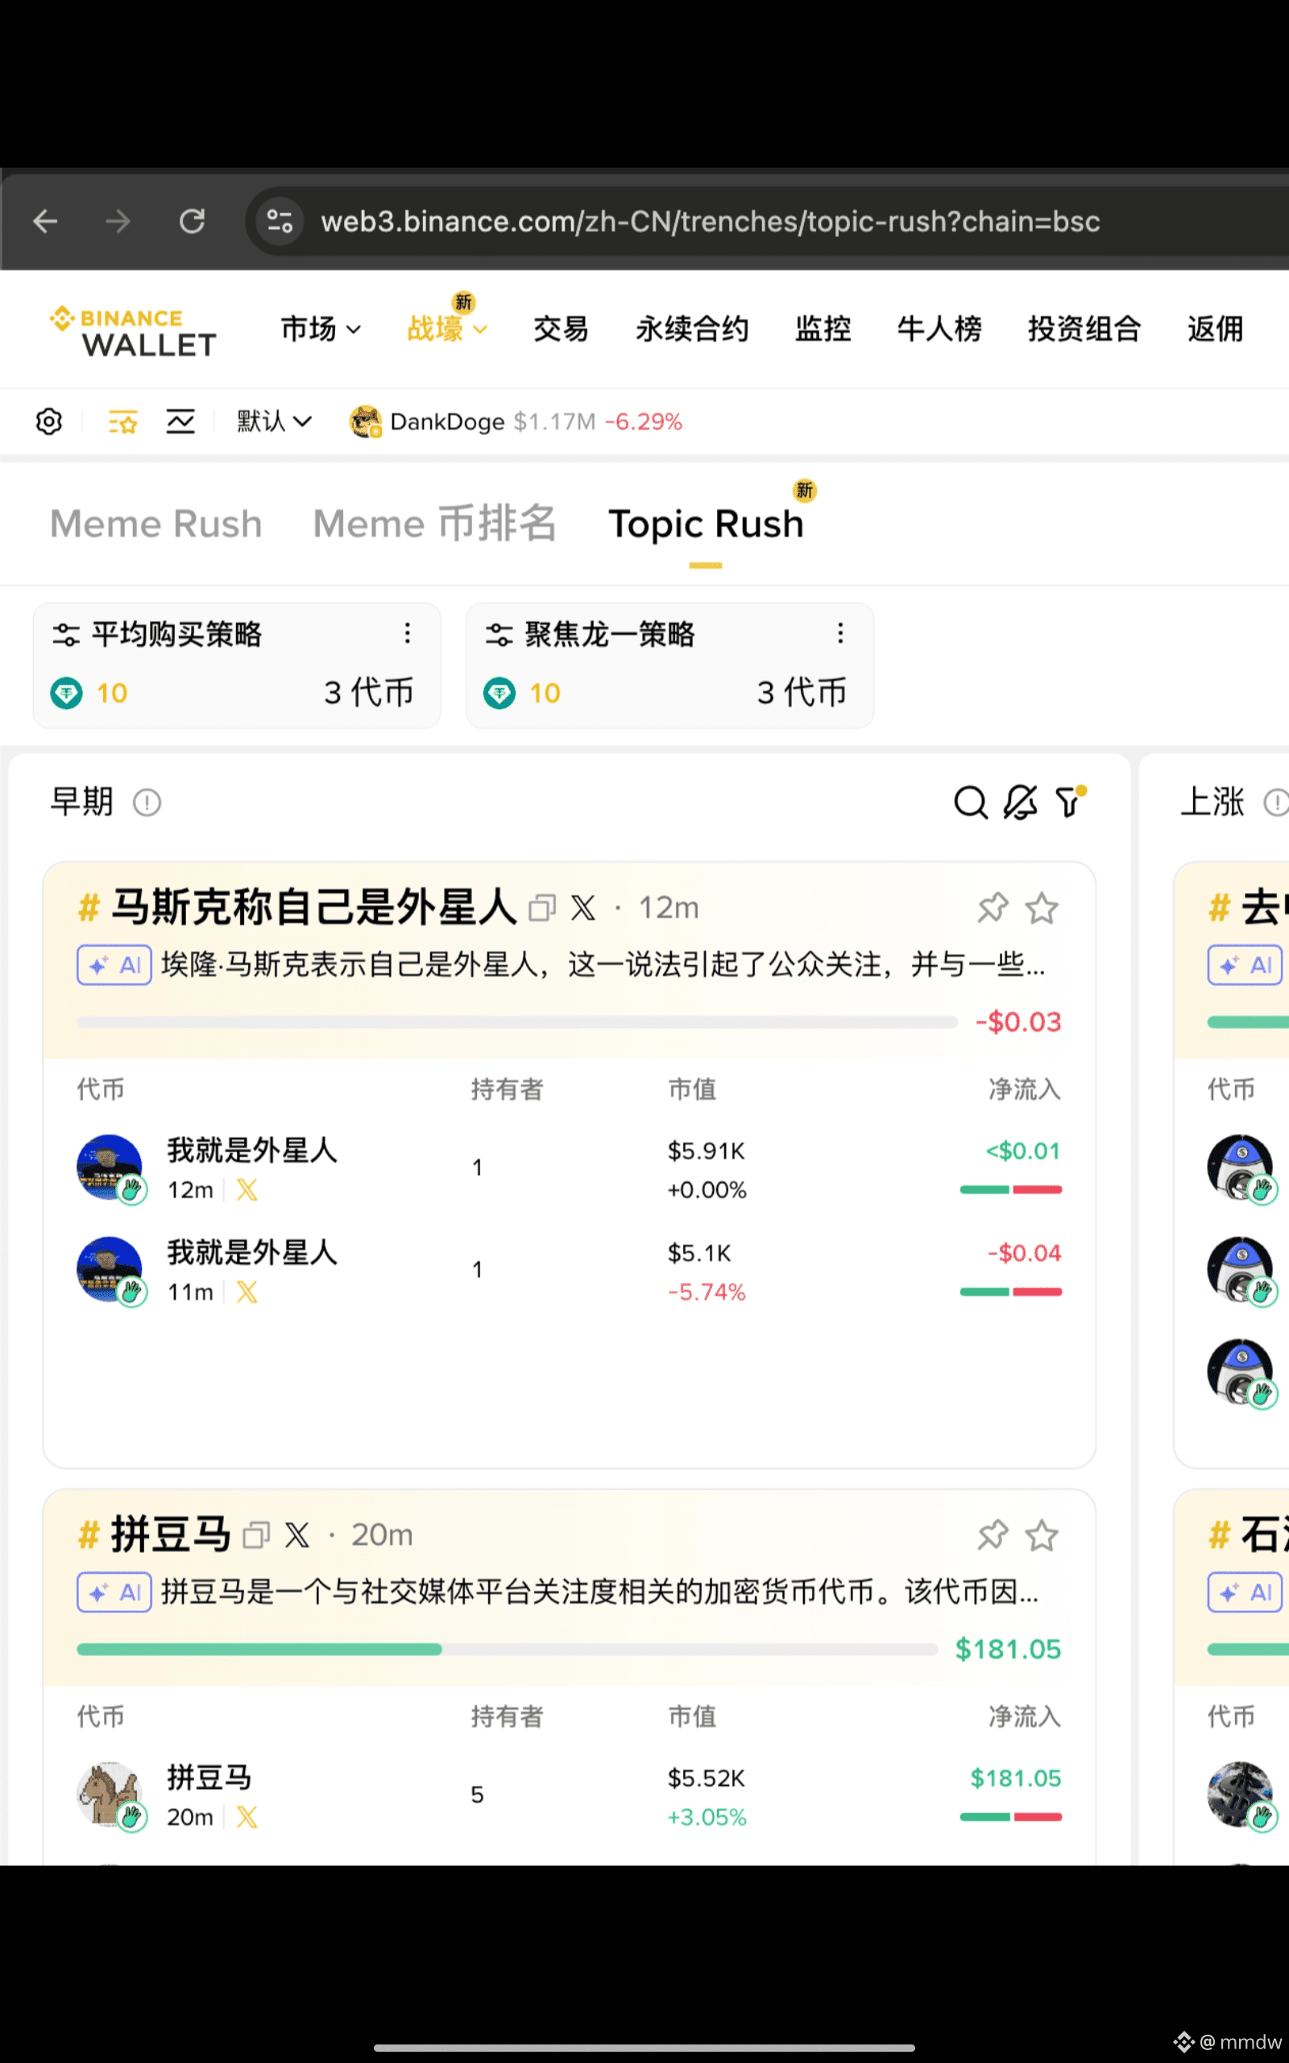Favorite the 马斯克称自己是外星人 topic
The image size is (1289, 2063).
tap(1042, 908)
